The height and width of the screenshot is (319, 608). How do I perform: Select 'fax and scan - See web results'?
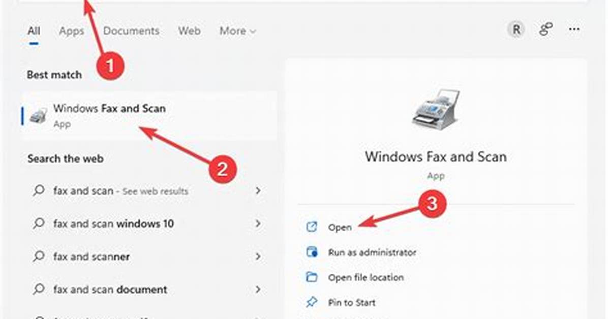(120, 190)
